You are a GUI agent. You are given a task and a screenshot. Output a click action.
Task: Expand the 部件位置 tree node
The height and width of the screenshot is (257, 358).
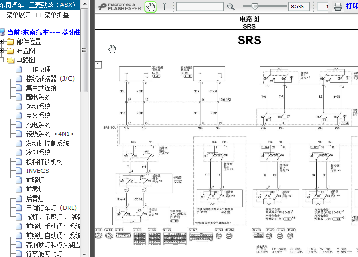click(x=2, y=42)
